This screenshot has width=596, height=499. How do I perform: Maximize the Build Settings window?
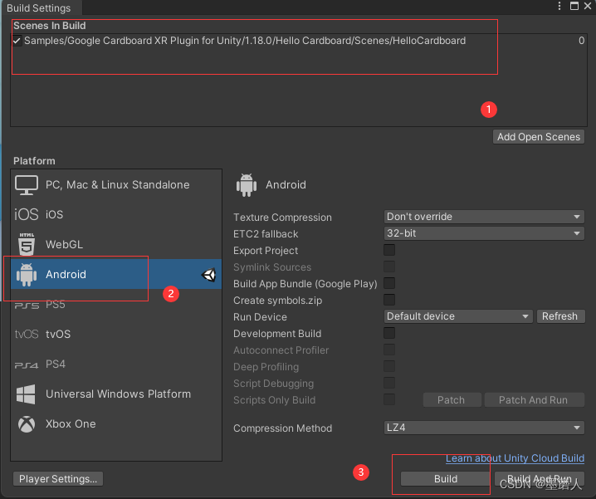point(574,6)
